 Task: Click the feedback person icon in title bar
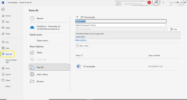point(156,2)
